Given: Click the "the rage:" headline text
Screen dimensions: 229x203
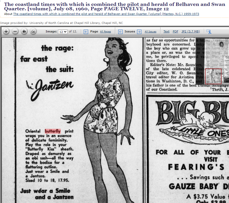Looking at the screenshot, I should point(57,48).
